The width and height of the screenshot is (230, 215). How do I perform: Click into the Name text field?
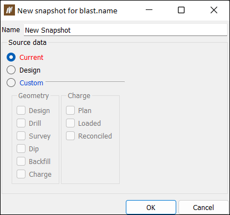point(125,30)
